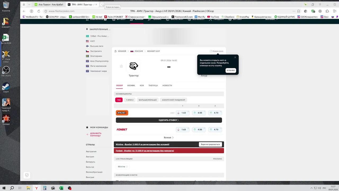Open the Таблица match tab
The image size is (339, 191).
point(153,85)
